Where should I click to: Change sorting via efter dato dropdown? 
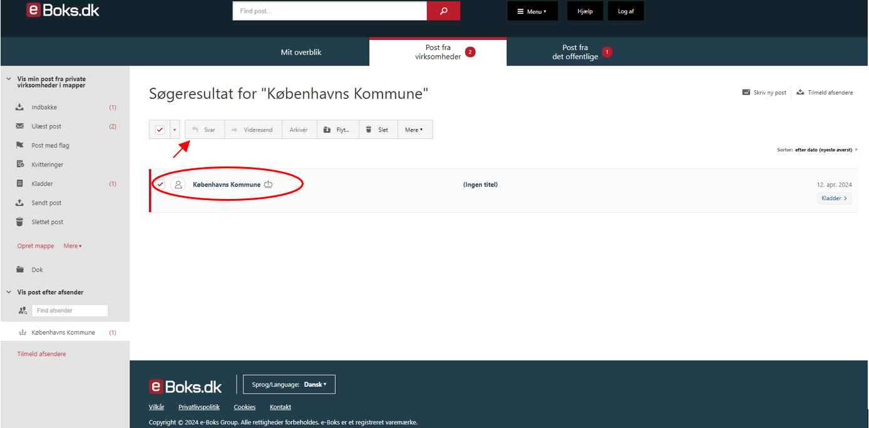click(826, 150)
